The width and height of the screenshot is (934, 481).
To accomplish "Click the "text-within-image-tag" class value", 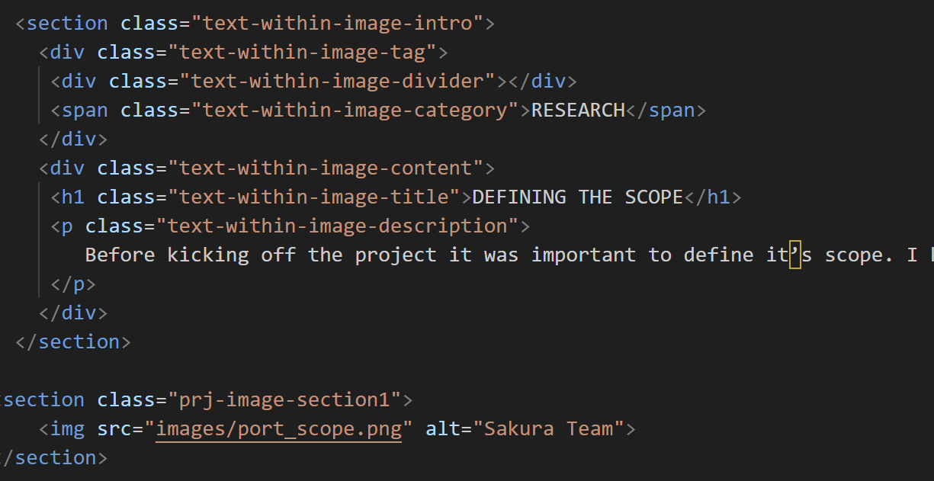I will [x=302, y=52].
